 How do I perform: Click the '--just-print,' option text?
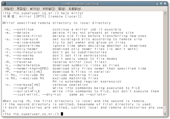click(27, 95)
